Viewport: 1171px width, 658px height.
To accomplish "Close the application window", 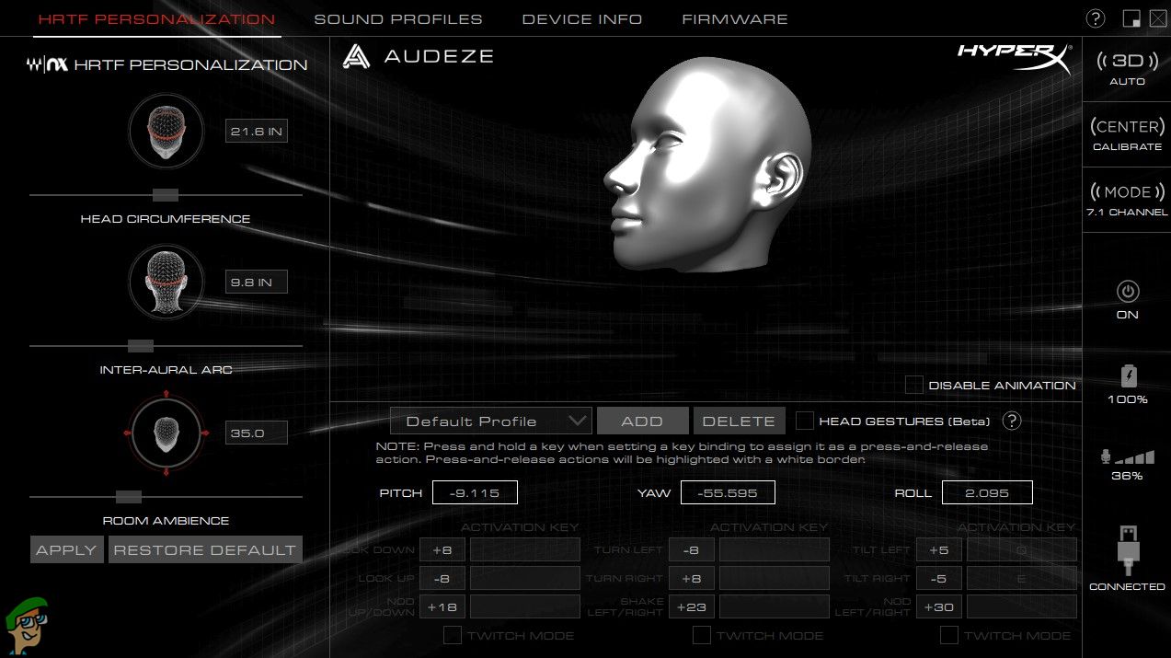I will pyautogui.click(x=1156, y=18).
